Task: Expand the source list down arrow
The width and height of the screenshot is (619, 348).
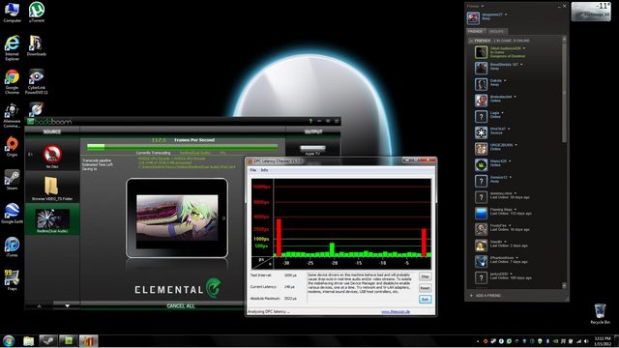Action: point(67,305)
